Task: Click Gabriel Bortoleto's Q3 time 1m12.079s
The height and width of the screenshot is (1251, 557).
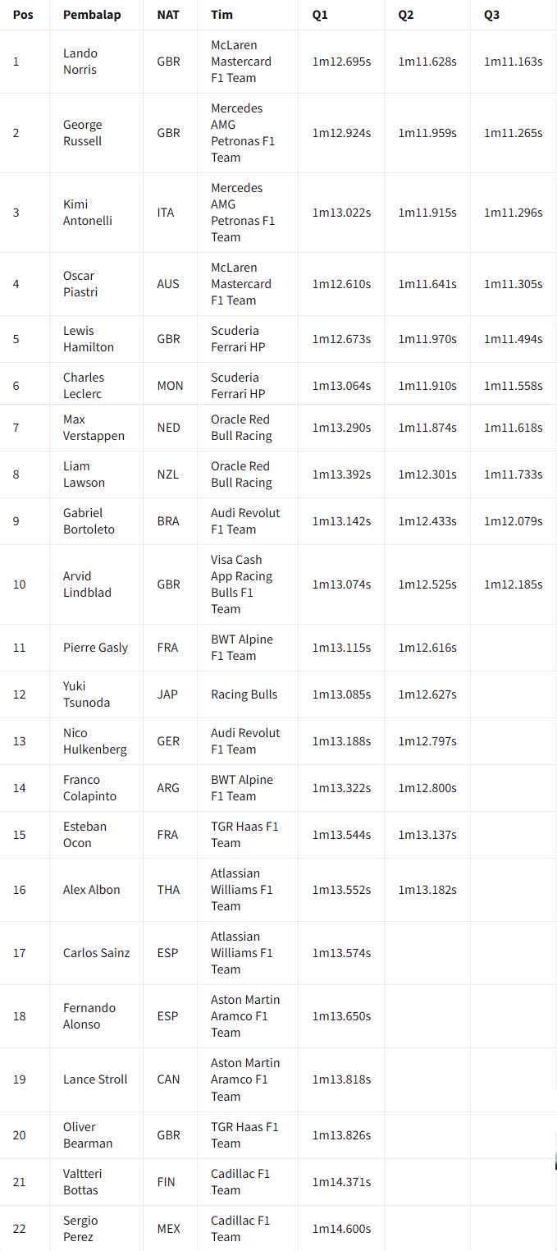Action: [514, 521]
